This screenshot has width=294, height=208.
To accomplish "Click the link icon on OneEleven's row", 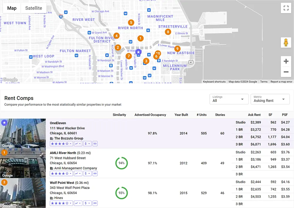I will tap(95, 143).
